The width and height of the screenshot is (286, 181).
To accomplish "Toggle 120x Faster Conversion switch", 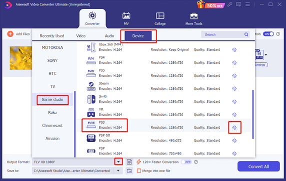I will (x=186, y=162).
